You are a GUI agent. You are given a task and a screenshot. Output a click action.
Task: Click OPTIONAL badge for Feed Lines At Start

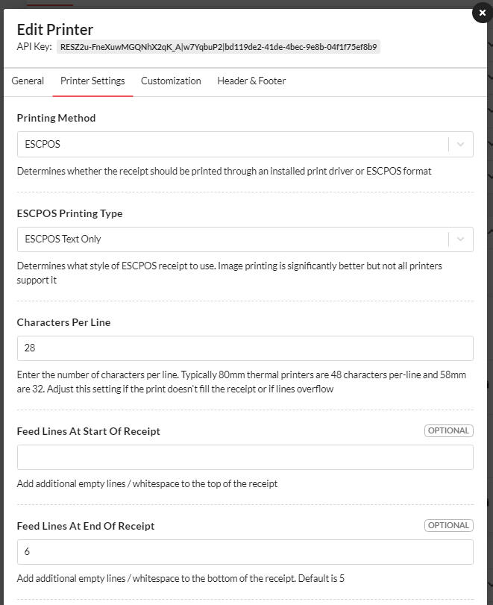pos(448,430)
